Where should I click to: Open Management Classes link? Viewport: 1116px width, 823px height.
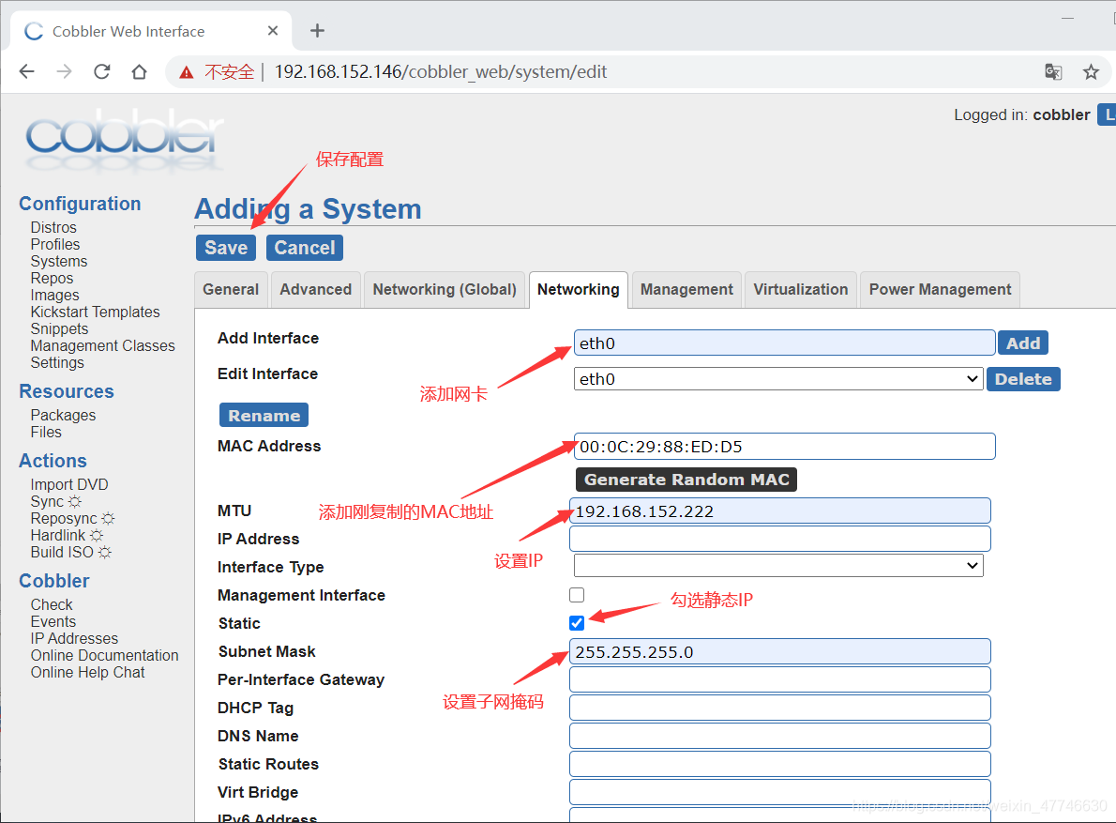[102, 346]
